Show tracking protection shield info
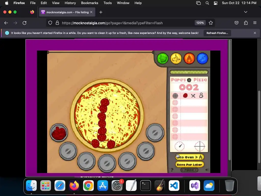 click(50, 23)
